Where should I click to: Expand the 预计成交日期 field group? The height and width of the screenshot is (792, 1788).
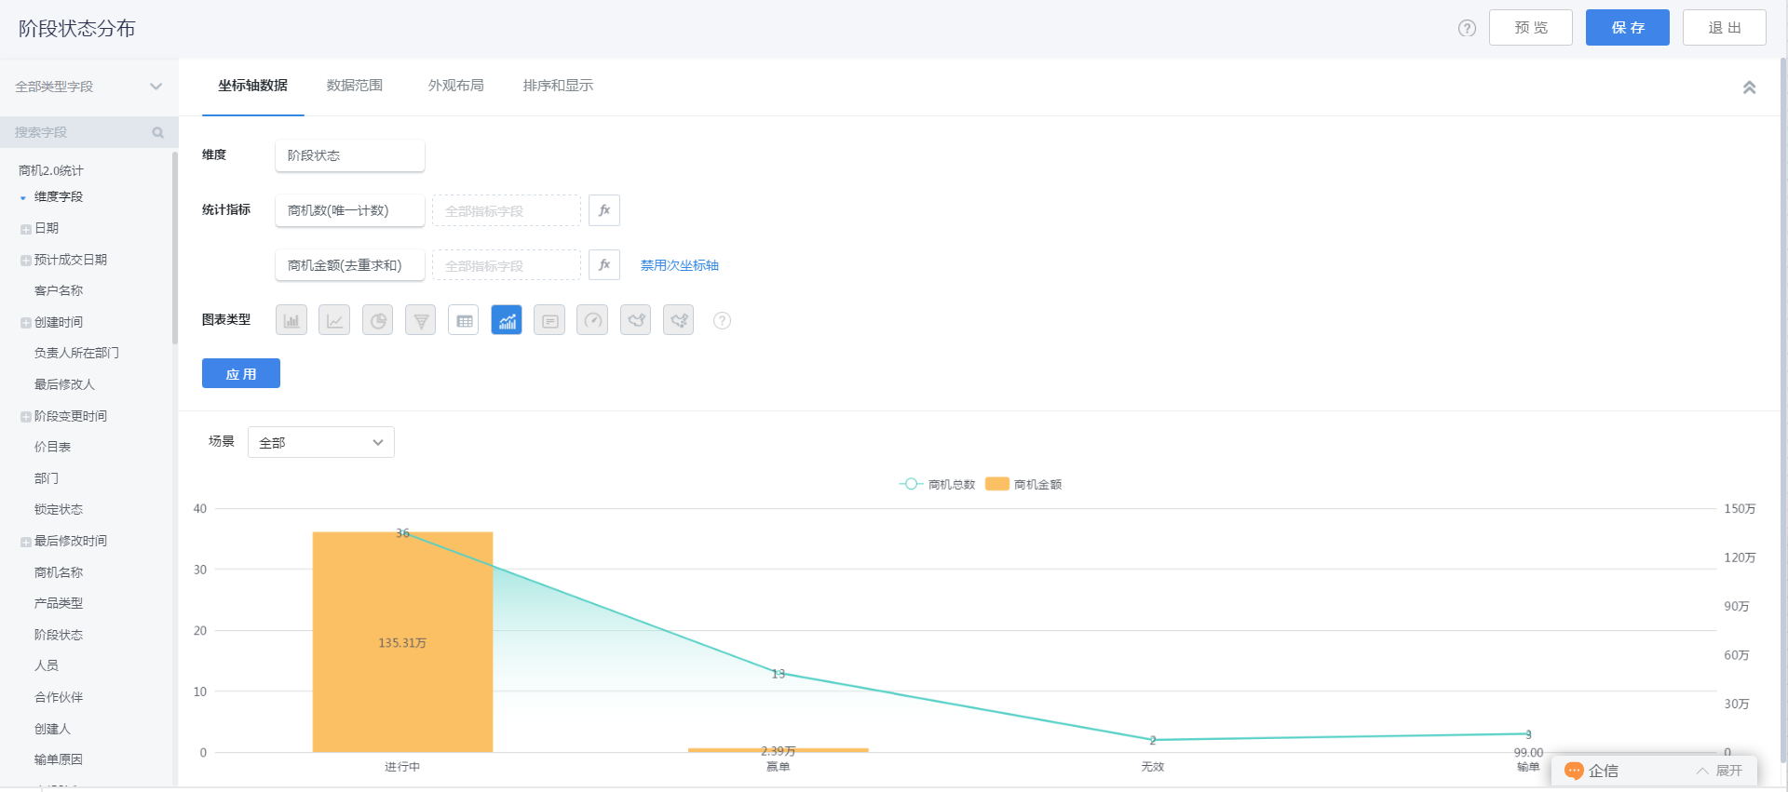(x=26, y=261)
